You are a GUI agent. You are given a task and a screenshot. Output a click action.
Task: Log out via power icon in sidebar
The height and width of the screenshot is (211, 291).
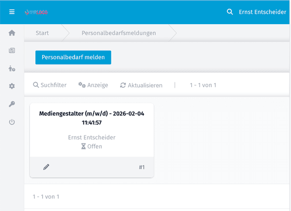12,122
